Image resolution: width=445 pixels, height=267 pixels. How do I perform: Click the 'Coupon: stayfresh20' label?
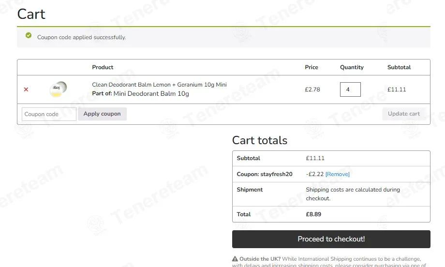pos(265,174)
